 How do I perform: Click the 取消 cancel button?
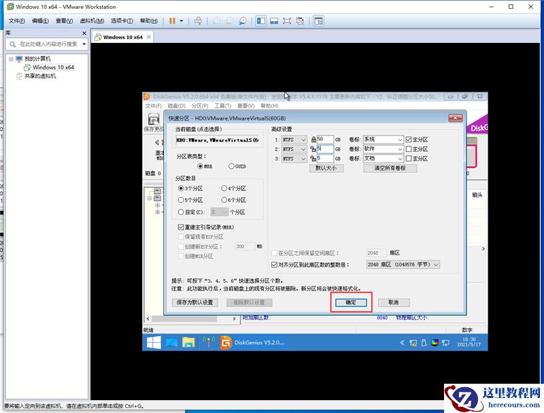tap(394, 303)
